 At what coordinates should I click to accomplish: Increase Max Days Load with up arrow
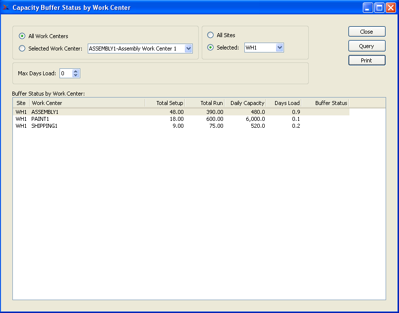pos(75,71)
